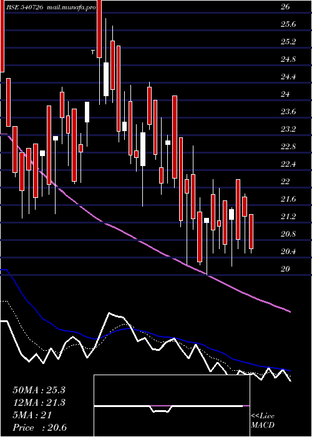This screenshot has width=312, height=437.
Task: Click the 23.2 price axis label
Action: 288,129
